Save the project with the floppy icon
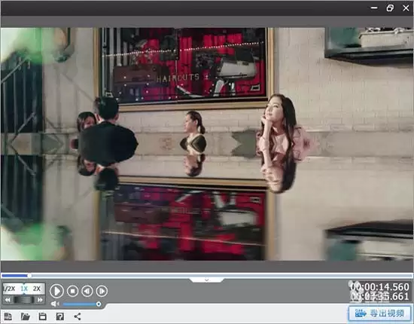The height and width of the screenshot is (324, 414). (42, 316)
